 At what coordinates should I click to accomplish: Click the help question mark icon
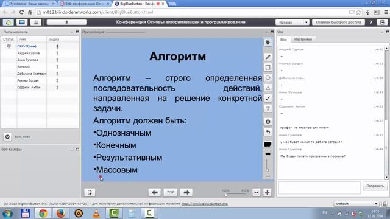[x=370, y=23]
